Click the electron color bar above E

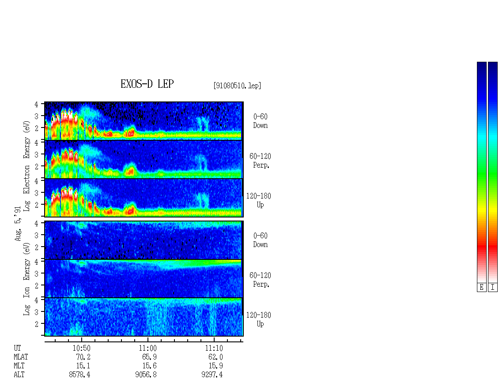click(481, 172)
